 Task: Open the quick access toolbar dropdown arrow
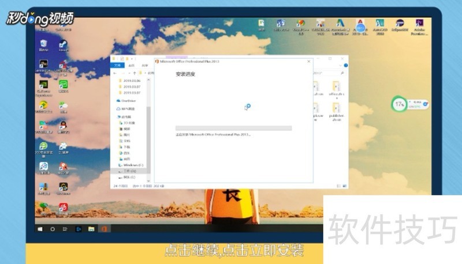[132, 59]
